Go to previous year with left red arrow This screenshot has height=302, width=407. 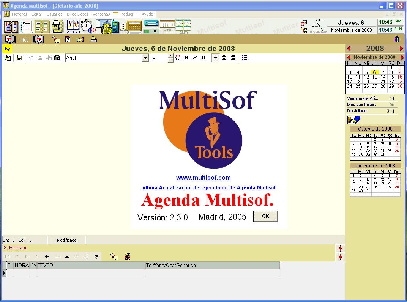[x=349, y=49]
